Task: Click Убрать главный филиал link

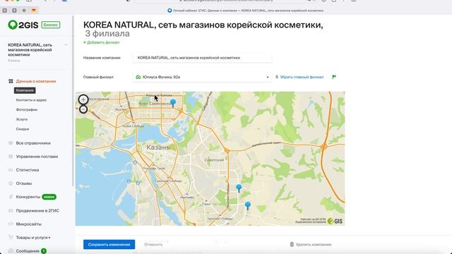Action: [x=302, y=77]
